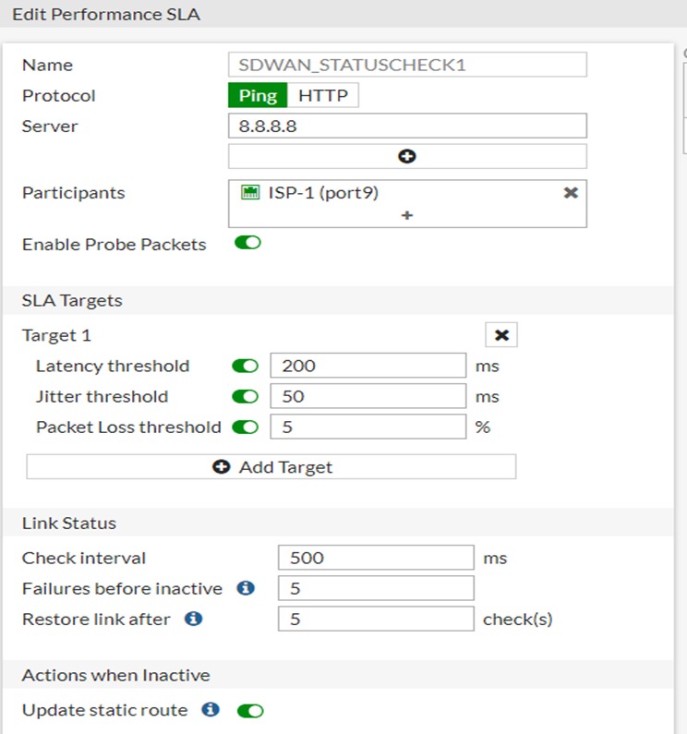The image size is (687, 734).
Task: Click the info icon beside Update static route
Action: click(211, 710)
